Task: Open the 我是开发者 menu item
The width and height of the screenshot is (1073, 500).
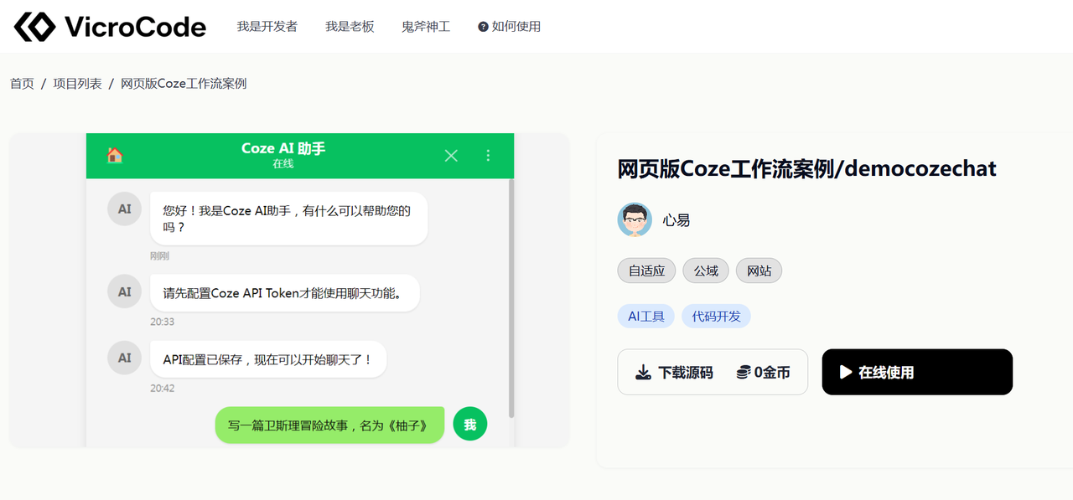Action: pyautogui.click(x=267, y=27)
